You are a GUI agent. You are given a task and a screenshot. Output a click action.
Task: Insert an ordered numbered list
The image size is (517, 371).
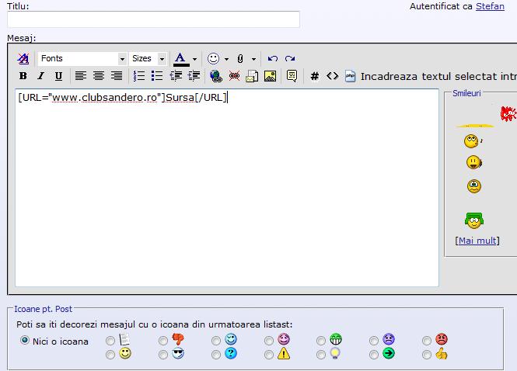(x=139, y=76)
